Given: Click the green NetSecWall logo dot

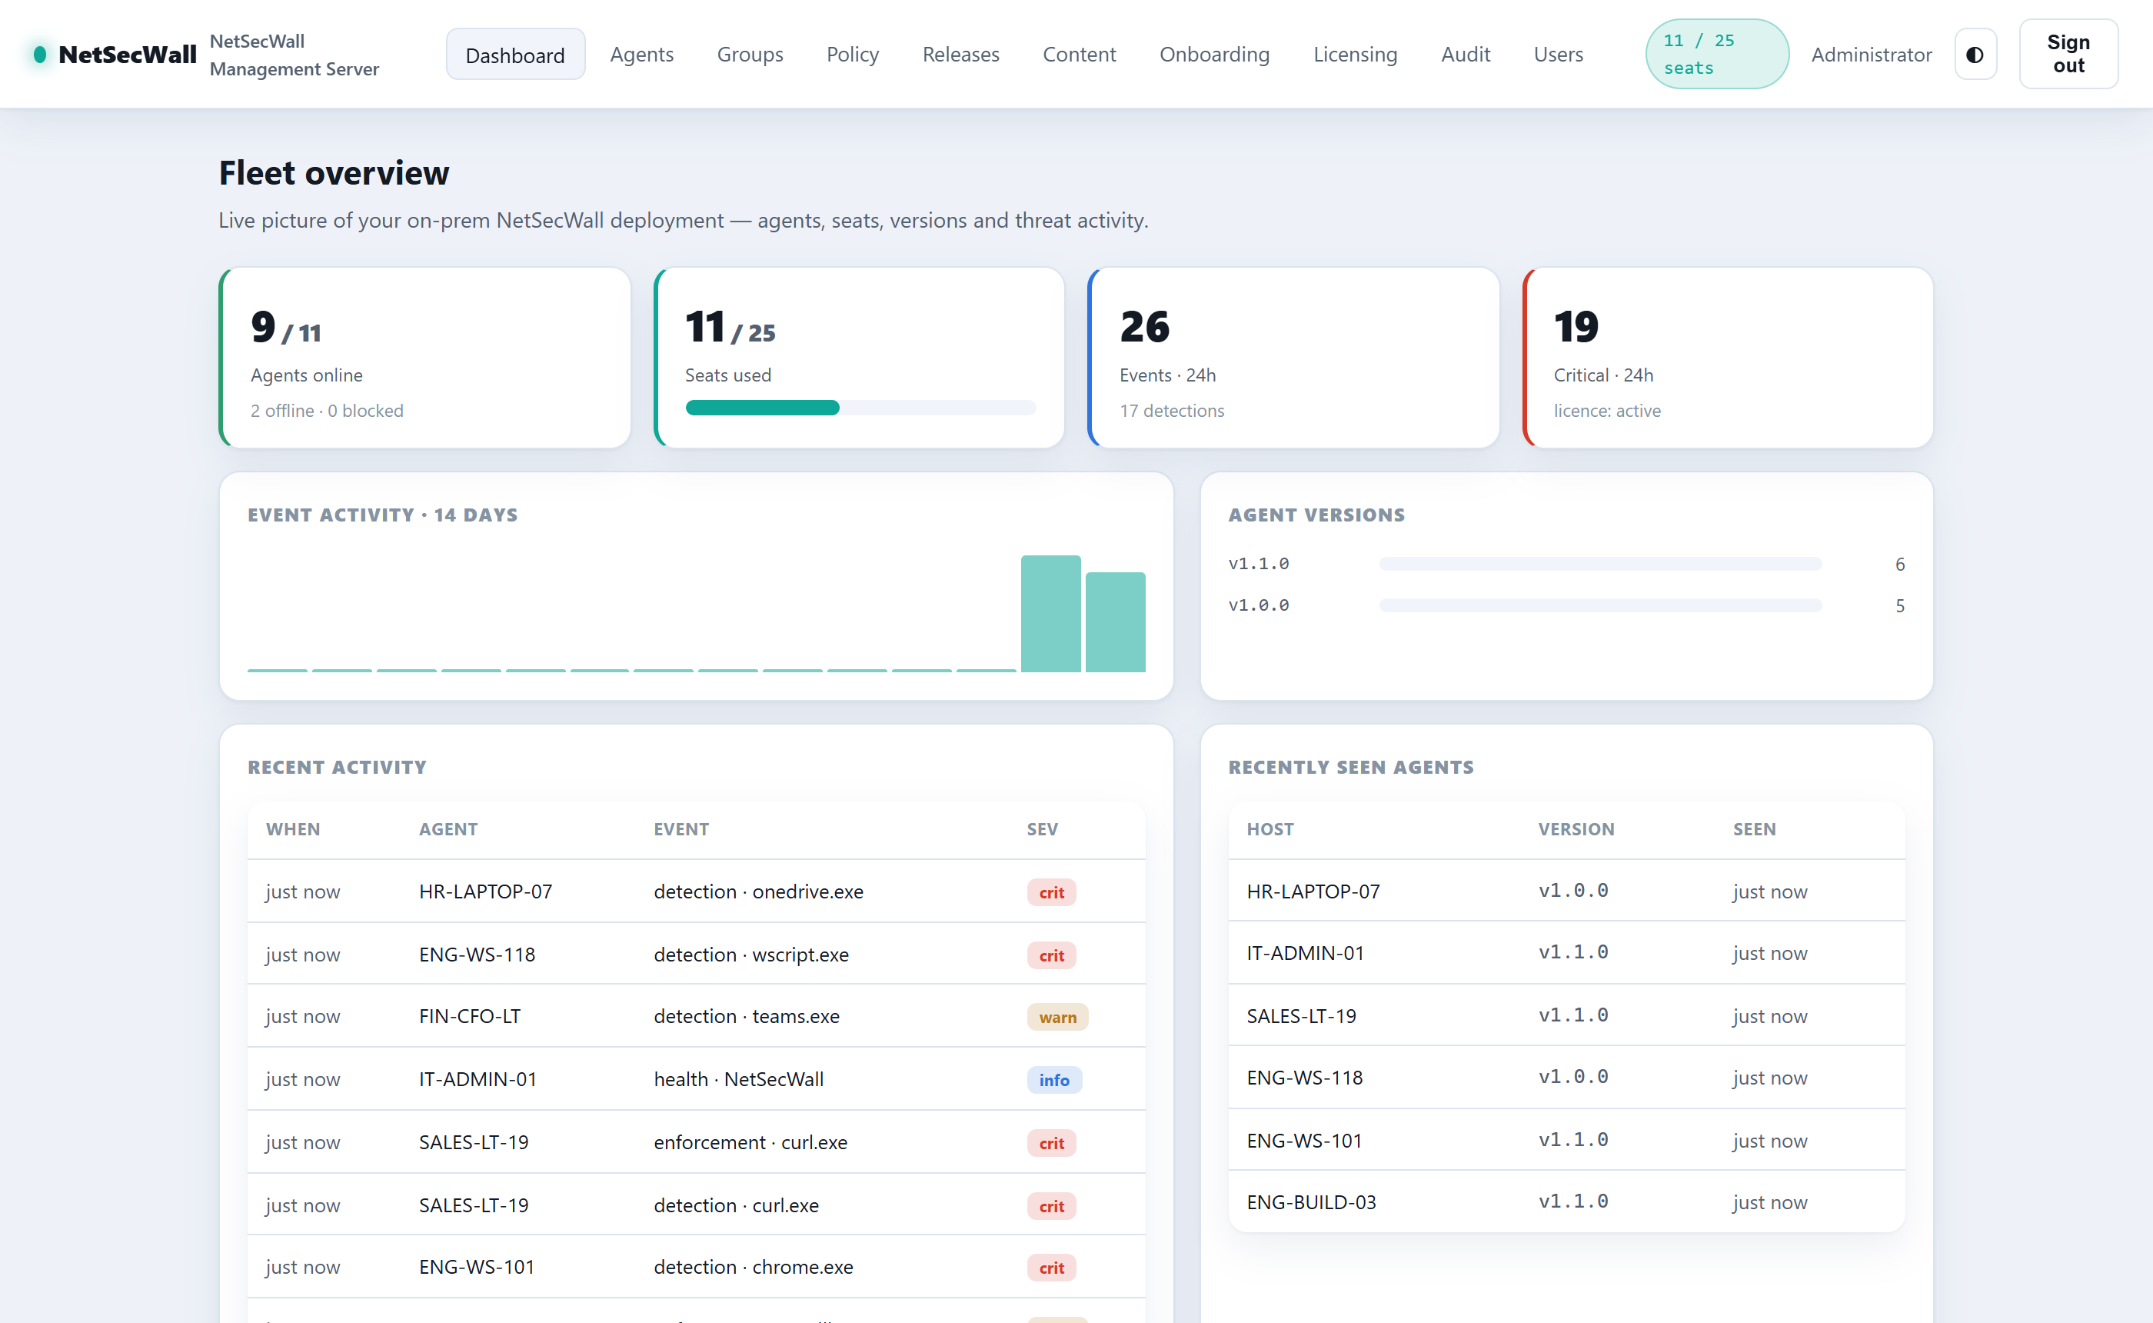Looking at the screenshot, I should [39, 55].
